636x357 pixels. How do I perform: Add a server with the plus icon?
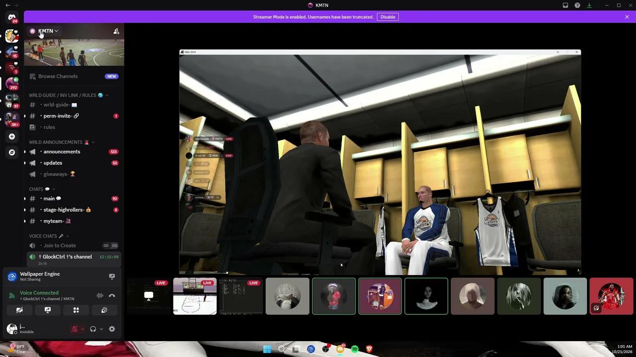pyautogui.click(x=12, y=136)
